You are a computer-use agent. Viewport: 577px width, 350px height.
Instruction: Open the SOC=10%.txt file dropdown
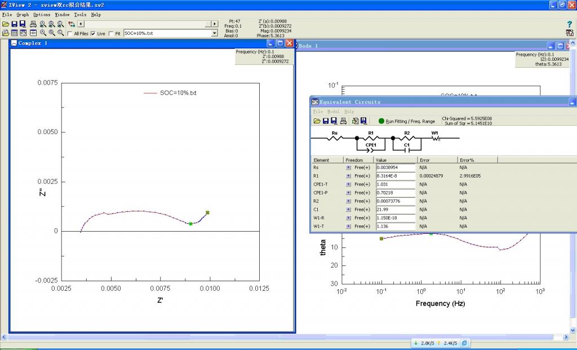coord(214,33)
